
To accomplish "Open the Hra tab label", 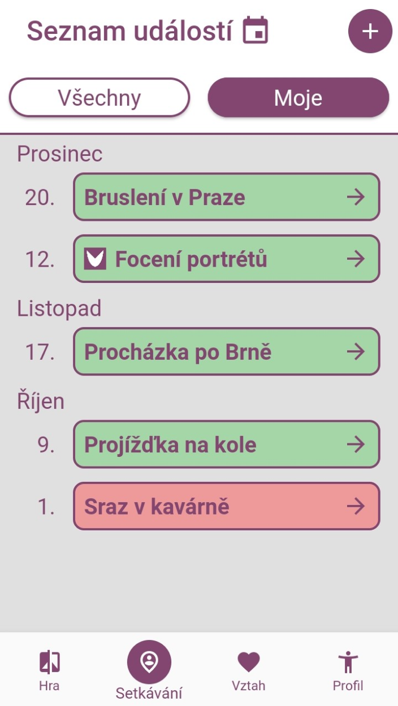I will 50,686.
